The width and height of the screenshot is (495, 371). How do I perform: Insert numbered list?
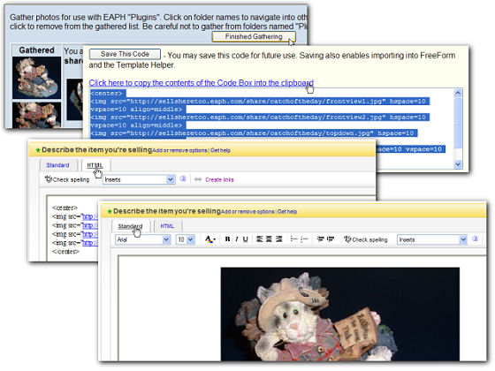304,239
